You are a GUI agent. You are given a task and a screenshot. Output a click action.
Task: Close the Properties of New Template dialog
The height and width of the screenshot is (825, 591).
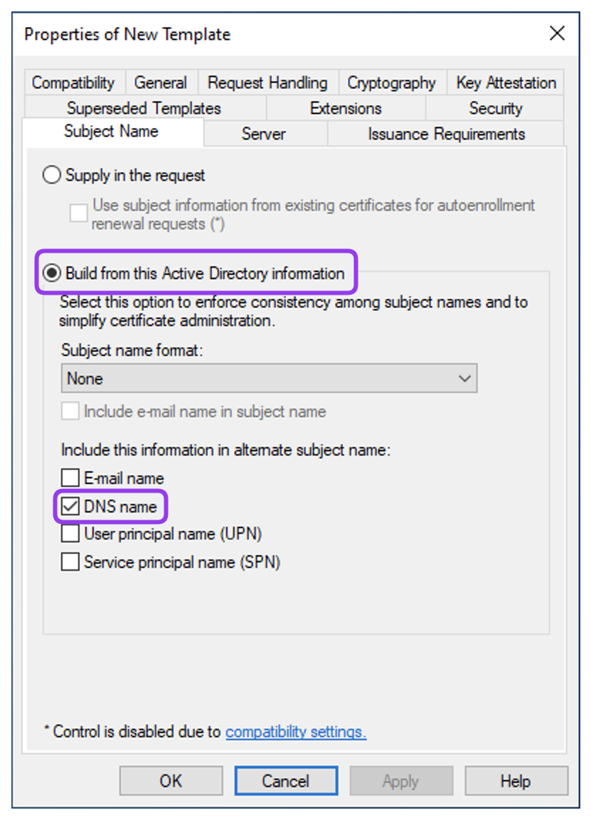[x=557, y=33]
